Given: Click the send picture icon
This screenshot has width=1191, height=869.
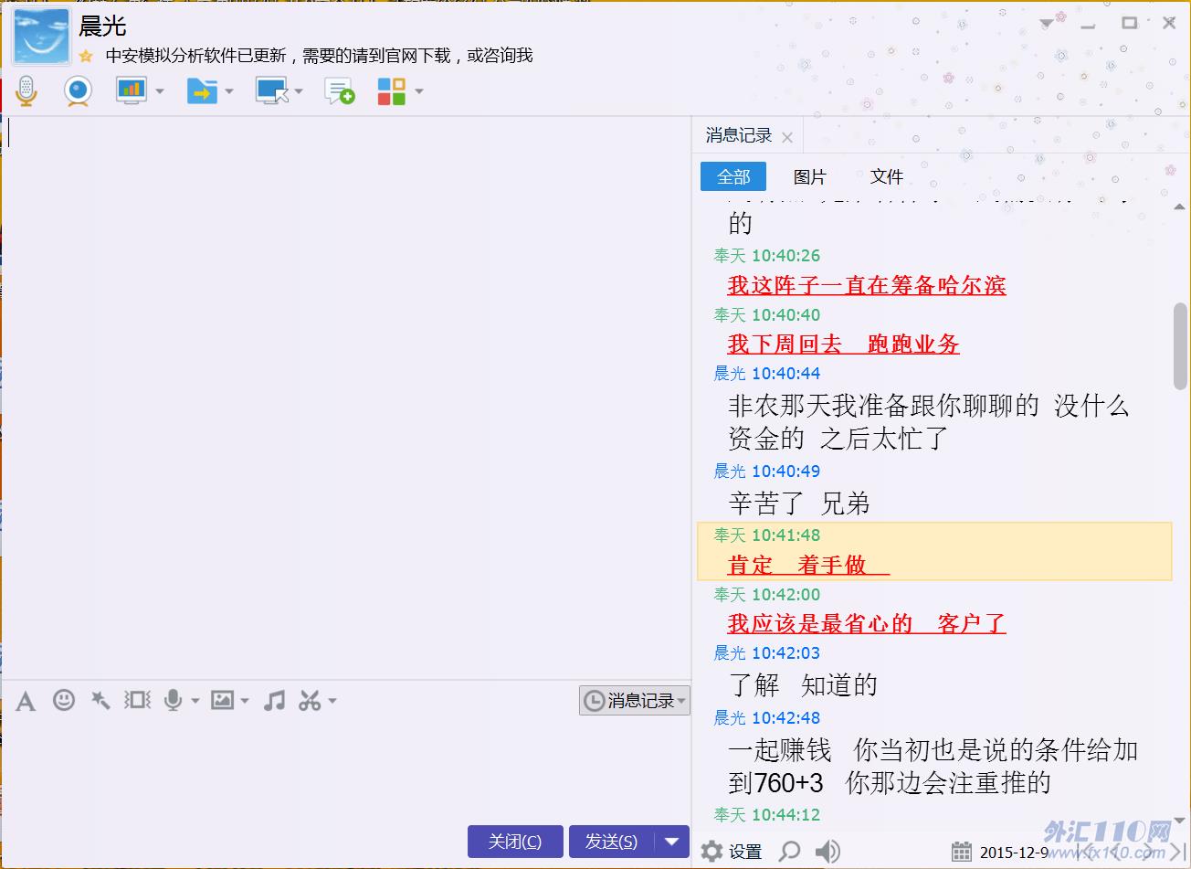Looking at the screenshot, I should click(x=222, y=700).
